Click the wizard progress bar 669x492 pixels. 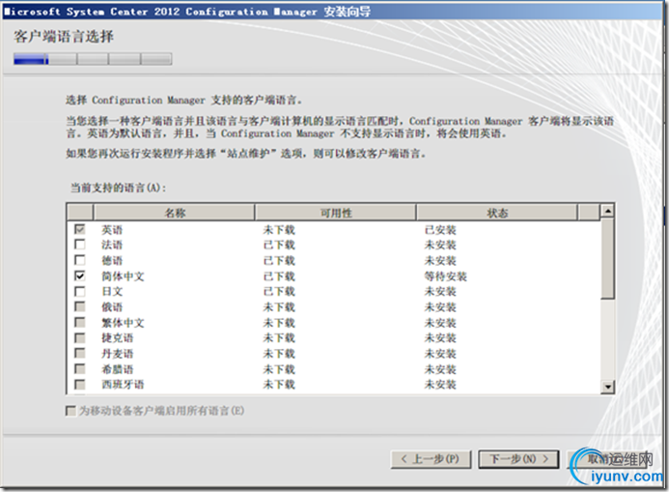pos(93,59)
